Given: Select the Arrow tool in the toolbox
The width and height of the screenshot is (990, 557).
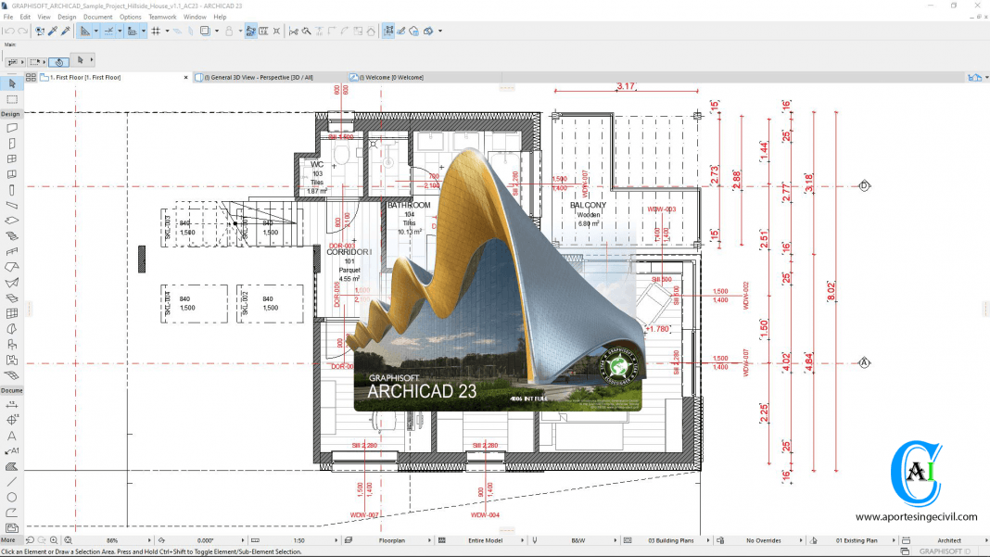Looking at the screenshot, I should click(x=11, y=82).
